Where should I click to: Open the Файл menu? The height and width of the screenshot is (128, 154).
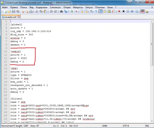(5, 7)
